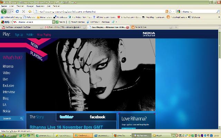Select Exclusive in the sidebar list

[8, 86]
